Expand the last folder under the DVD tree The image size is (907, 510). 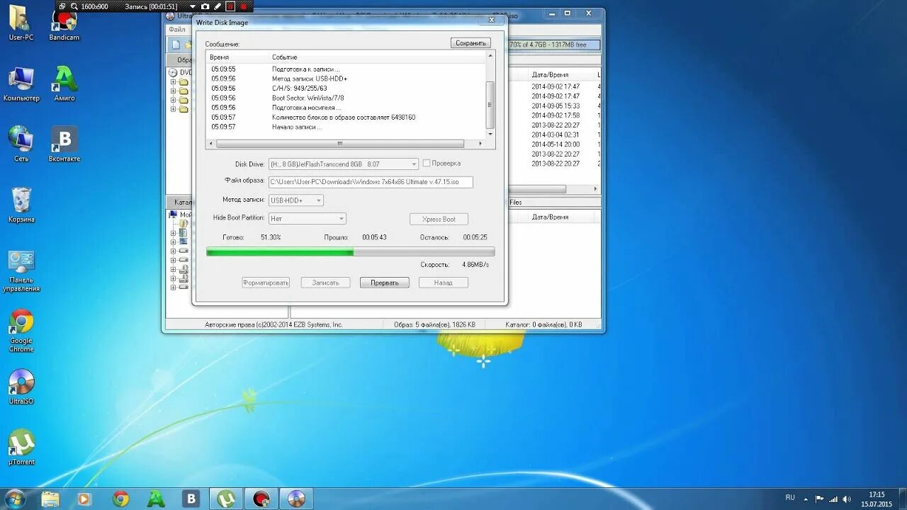point(173,109)
